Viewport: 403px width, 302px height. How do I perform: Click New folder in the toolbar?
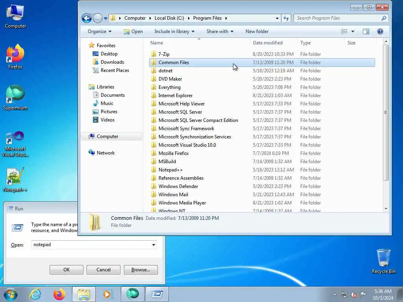point(257,31)
